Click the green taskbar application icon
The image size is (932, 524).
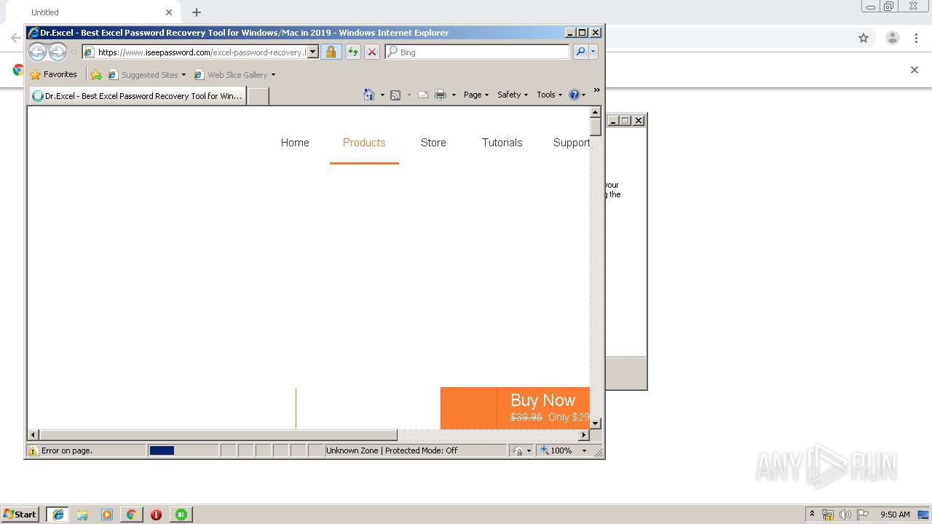[x=181, y=515]
